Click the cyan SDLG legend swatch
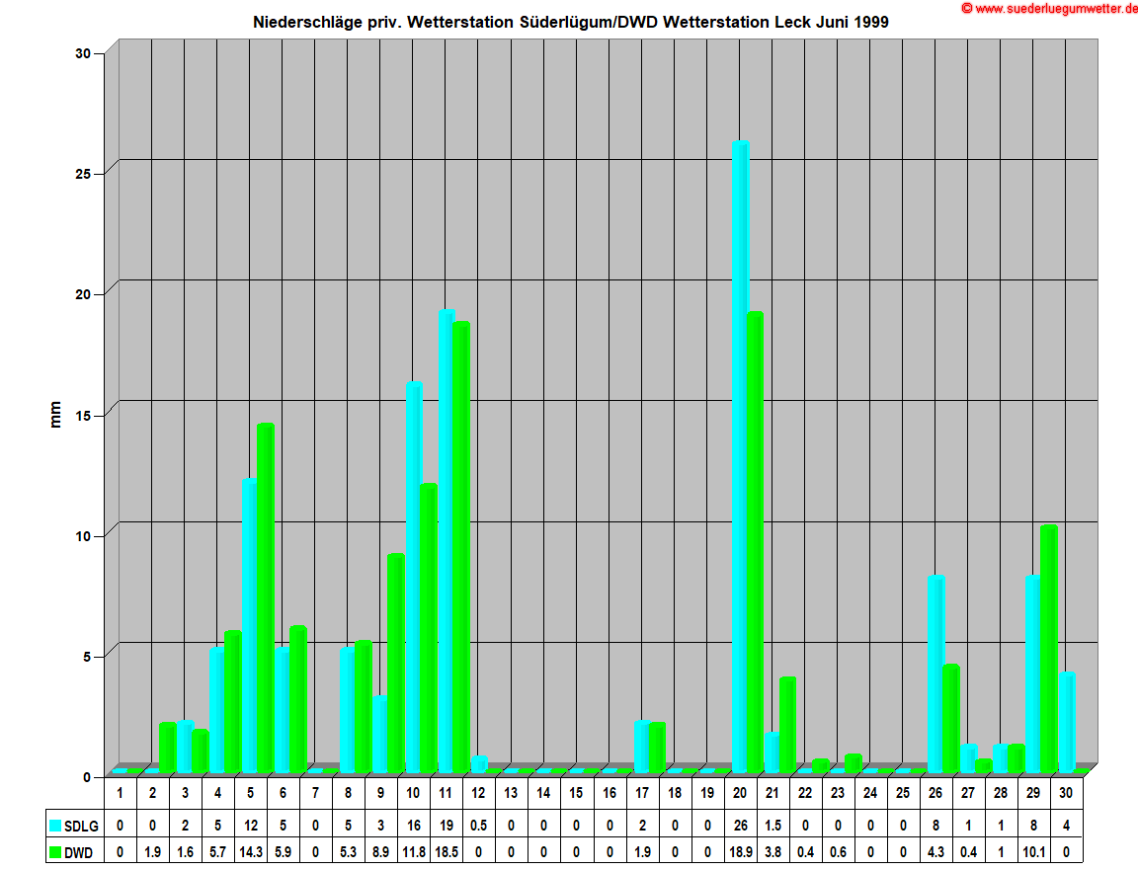This screenshot has width=1138, height=871. pos(55,825)
